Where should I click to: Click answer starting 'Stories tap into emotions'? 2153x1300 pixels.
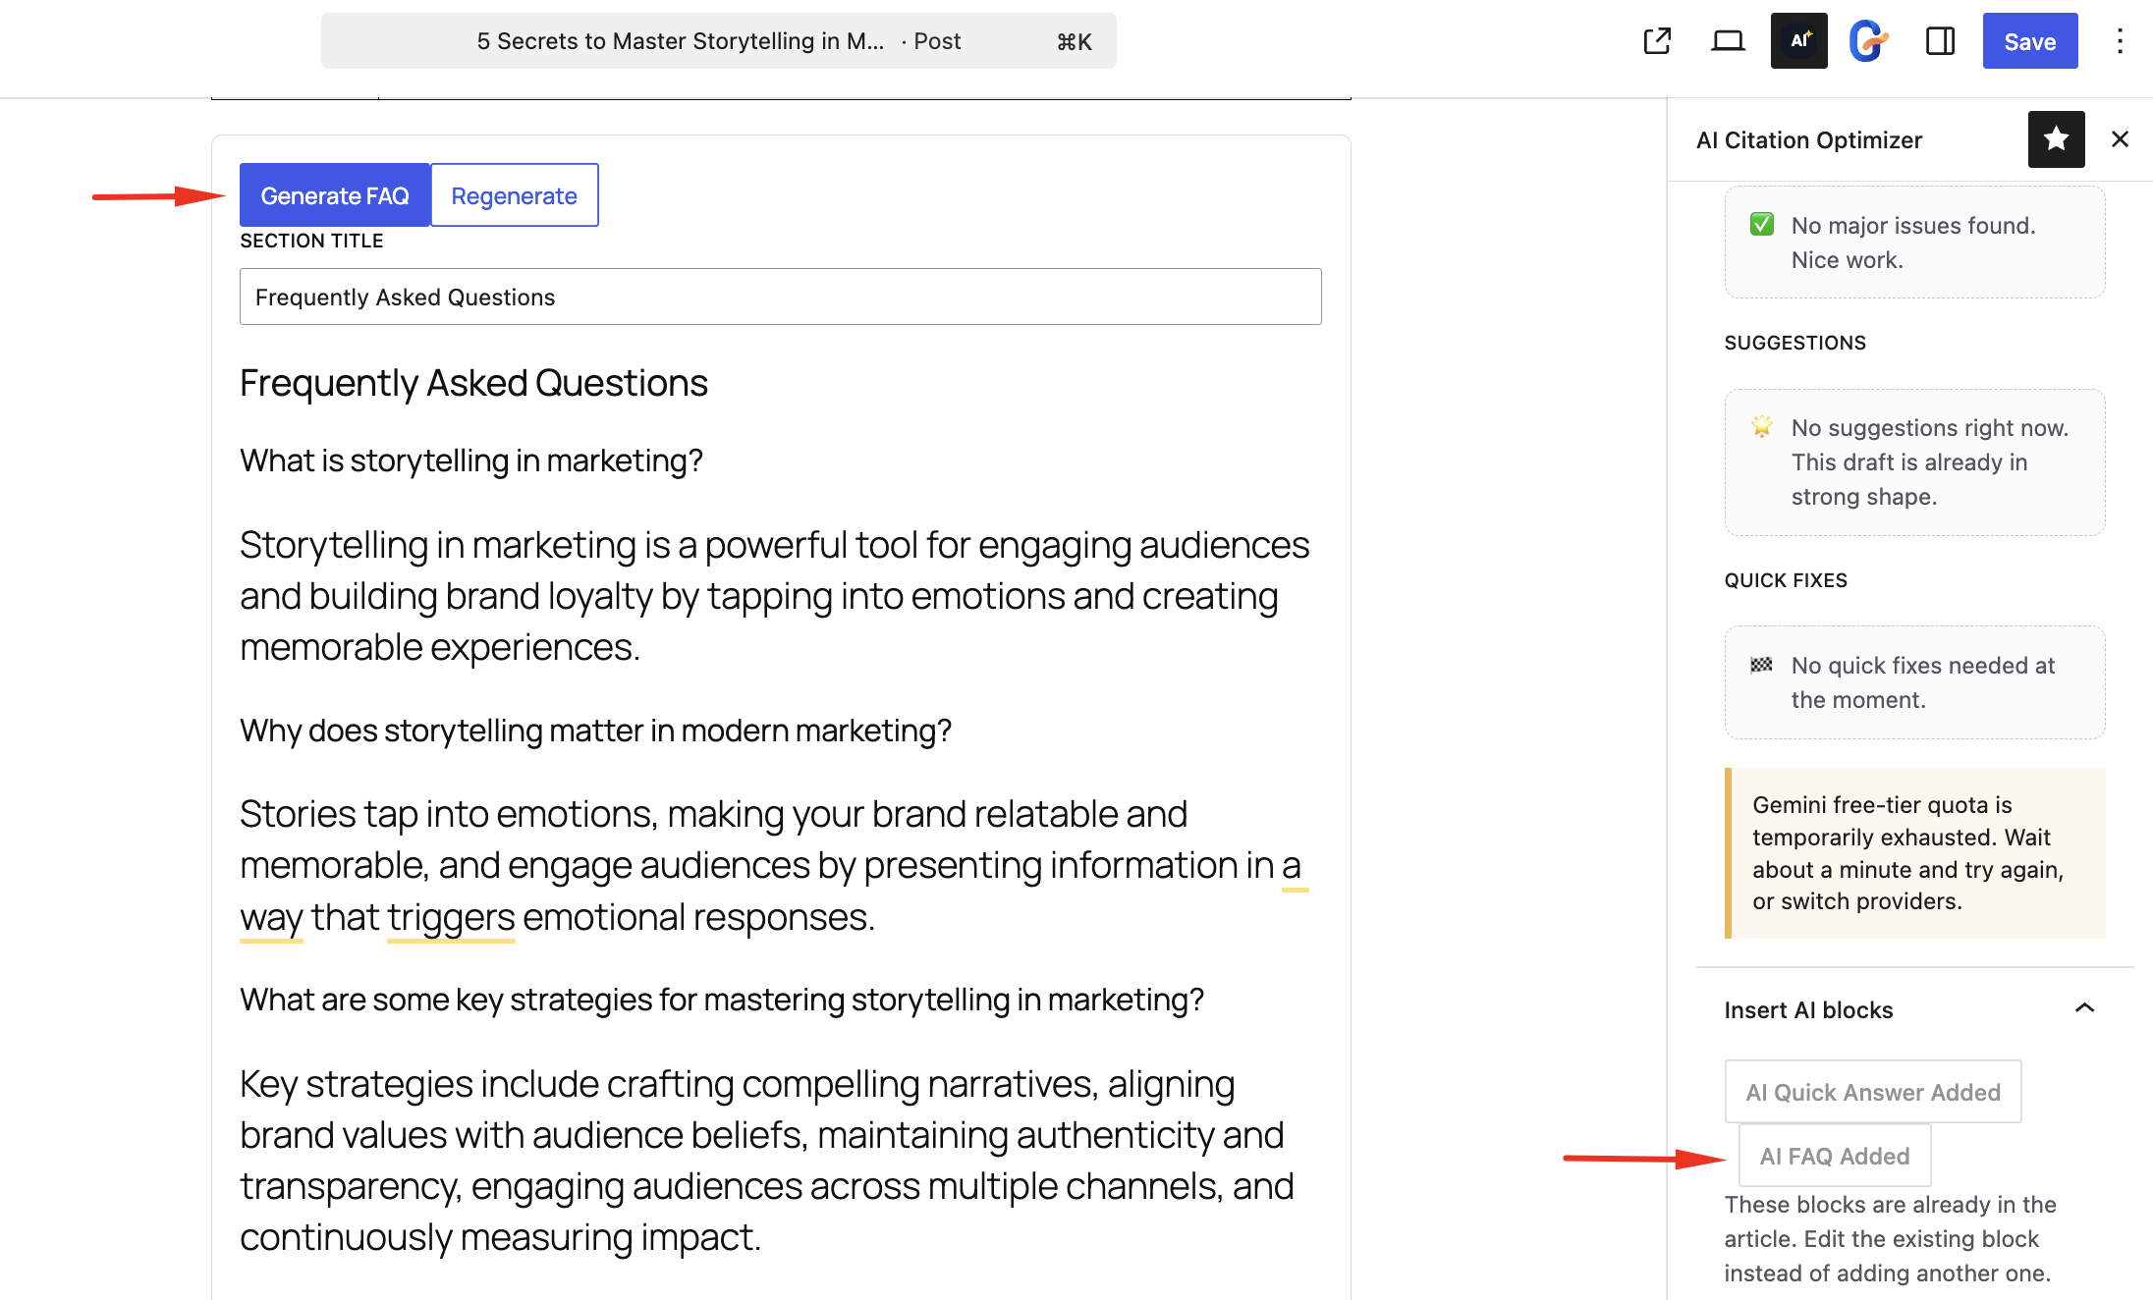click(776, 865)
